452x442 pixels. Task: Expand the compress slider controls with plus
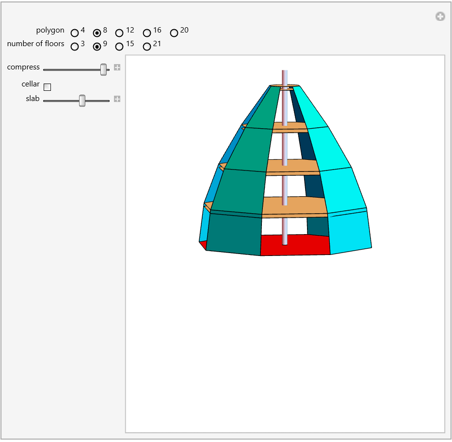[x=117, y=67]
